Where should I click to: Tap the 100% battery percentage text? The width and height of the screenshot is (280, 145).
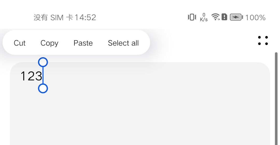coord(255,18)
